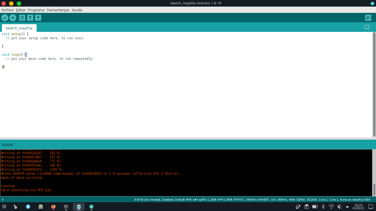376x211 pixels.
Task: Click the show desktop icon
Action: tap(371, 207)
